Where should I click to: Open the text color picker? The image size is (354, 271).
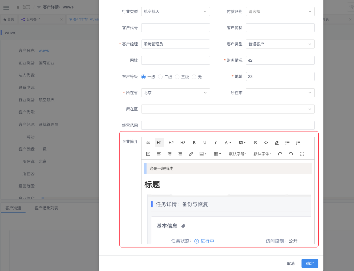pos(228,143)
